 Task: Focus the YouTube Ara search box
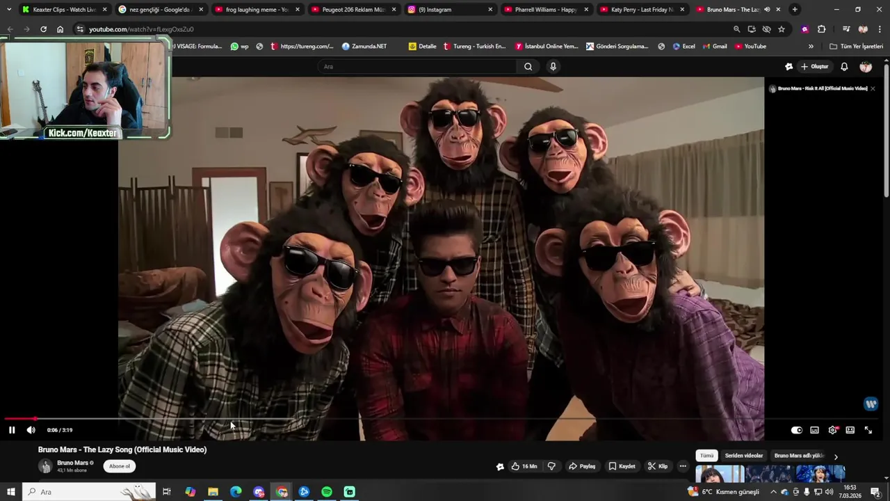point(417,67)
